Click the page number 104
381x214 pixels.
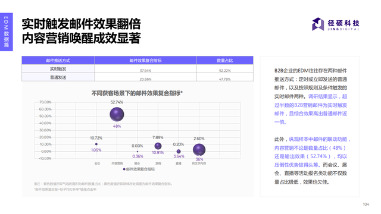coord(366,204)
